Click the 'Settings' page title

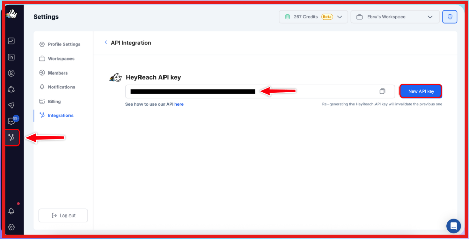tap(46, 17)
